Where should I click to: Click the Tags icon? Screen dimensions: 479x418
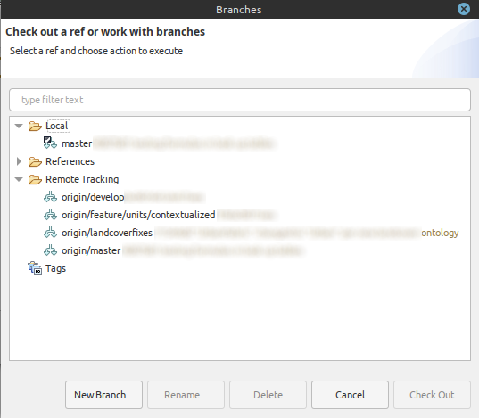click(35, 268)
